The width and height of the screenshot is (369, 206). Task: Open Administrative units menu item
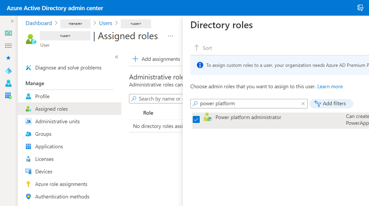[x=57, y=121]
